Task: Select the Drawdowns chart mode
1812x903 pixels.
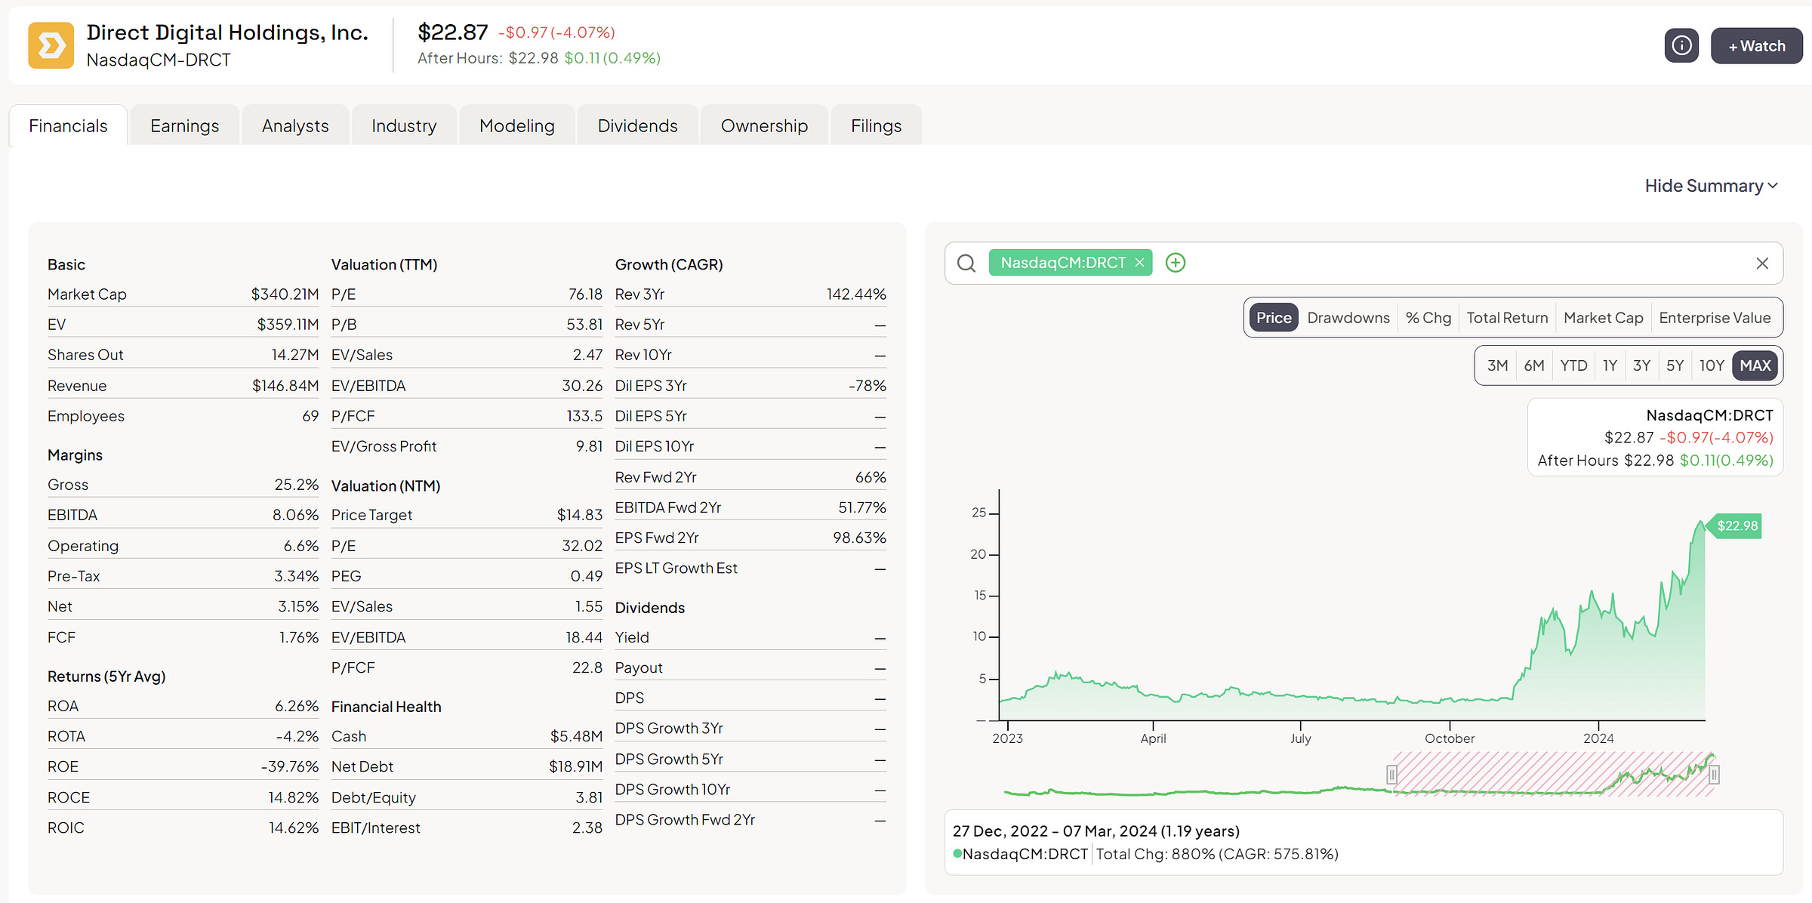Action: (x=1348, y=318)
